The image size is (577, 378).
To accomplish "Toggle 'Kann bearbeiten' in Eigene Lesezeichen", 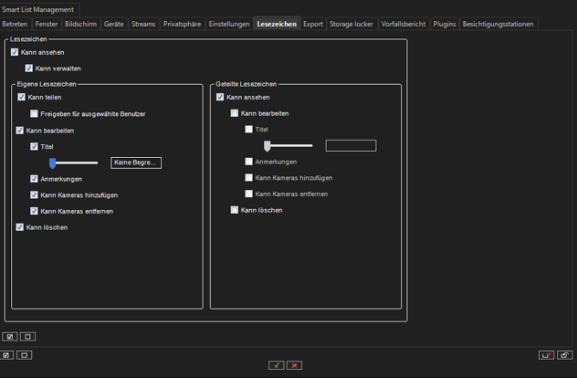I will (19, 131).
